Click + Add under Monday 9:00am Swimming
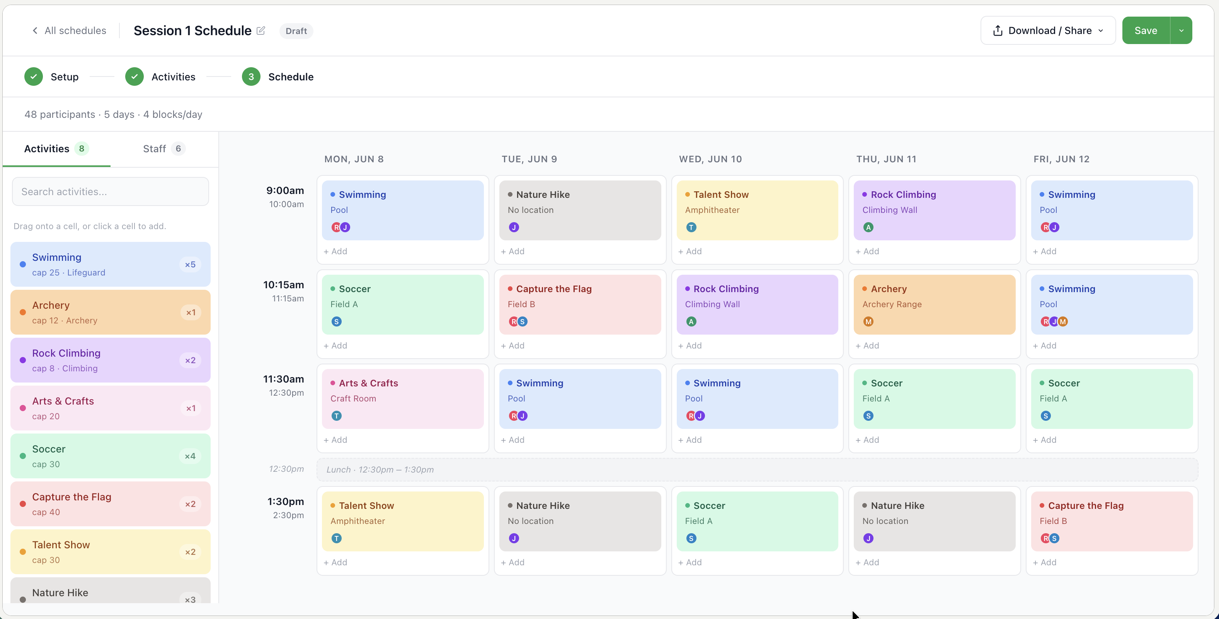Screen dimensions: 1219x619 pyautogui.click(x=335, y=251)
